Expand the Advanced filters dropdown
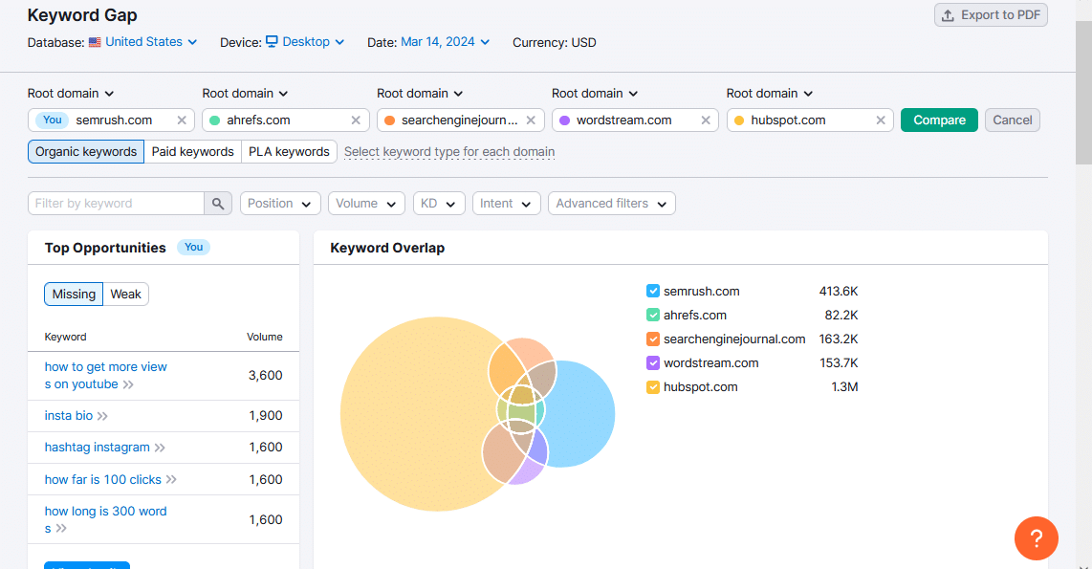Screen dimensions: 1092x569 pyautogui.click(x=611, y=204)
